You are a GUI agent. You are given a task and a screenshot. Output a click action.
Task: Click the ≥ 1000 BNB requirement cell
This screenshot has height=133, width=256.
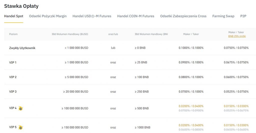(142, 127)
